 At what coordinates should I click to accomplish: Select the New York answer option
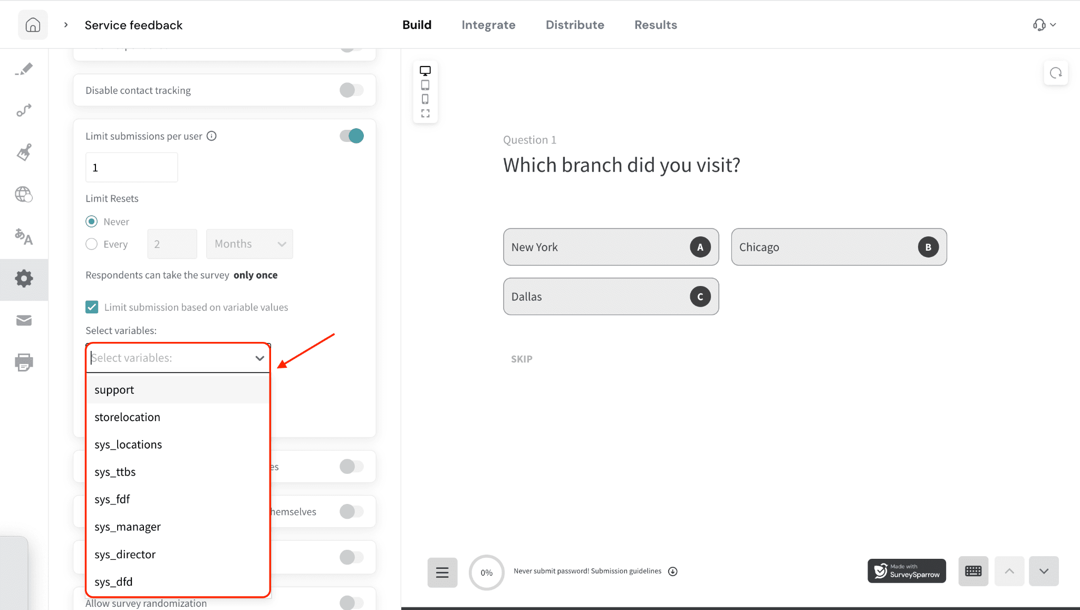(x=611, y=247)
